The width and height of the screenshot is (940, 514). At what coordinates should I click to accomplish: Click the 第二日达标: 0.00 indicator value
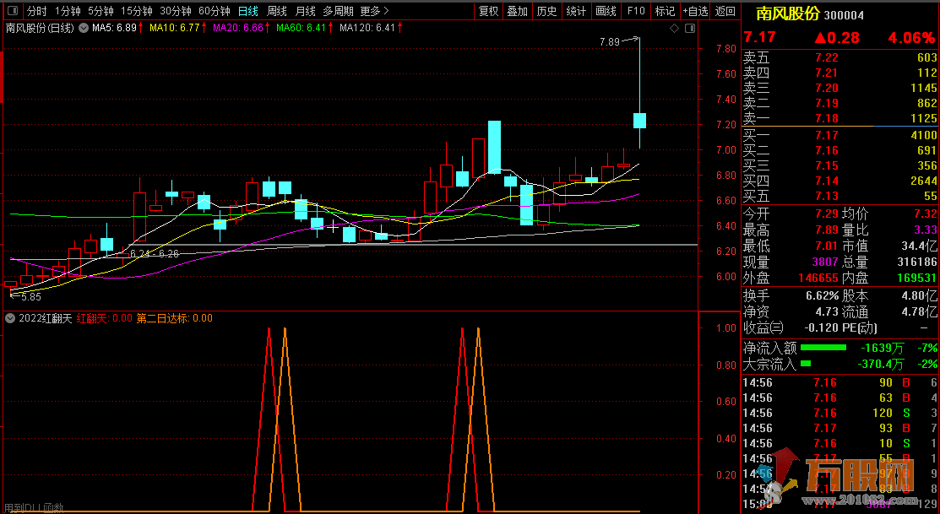[x=175, y=318]
